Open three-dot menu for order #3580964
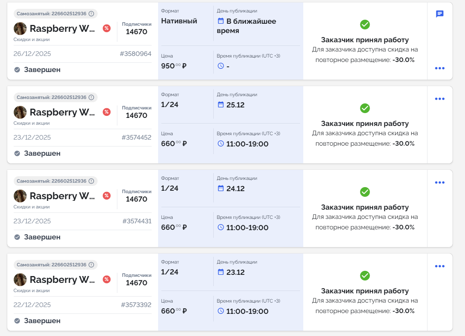The height and width of the screenshot is (336, 465). click(x=440, y=68)
